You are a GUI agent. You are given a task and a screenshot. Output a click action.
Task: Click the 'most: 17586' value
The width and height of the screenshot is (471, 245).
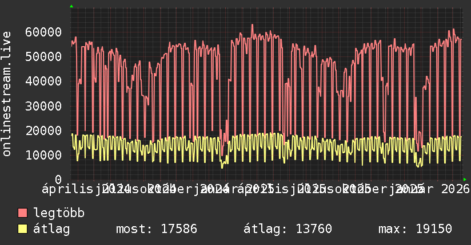click(157, 229)
